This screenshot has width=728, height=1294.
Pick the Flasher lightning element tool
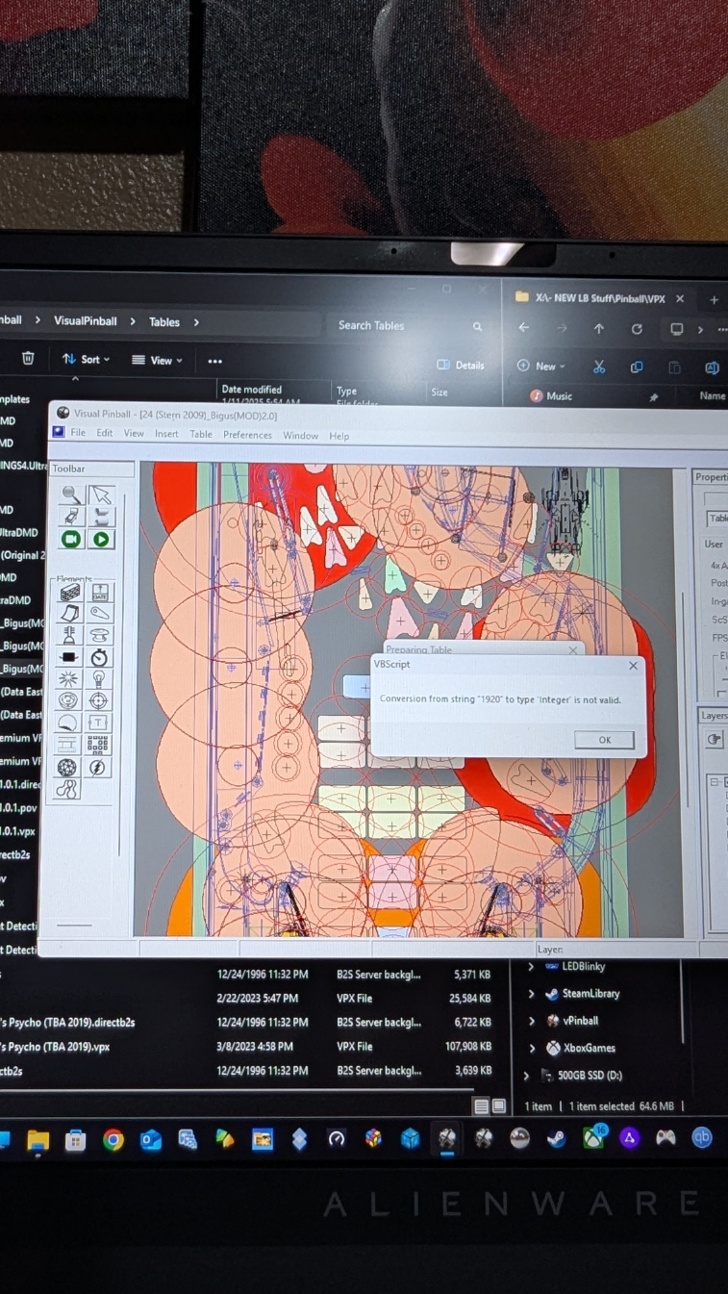[98, 767]
